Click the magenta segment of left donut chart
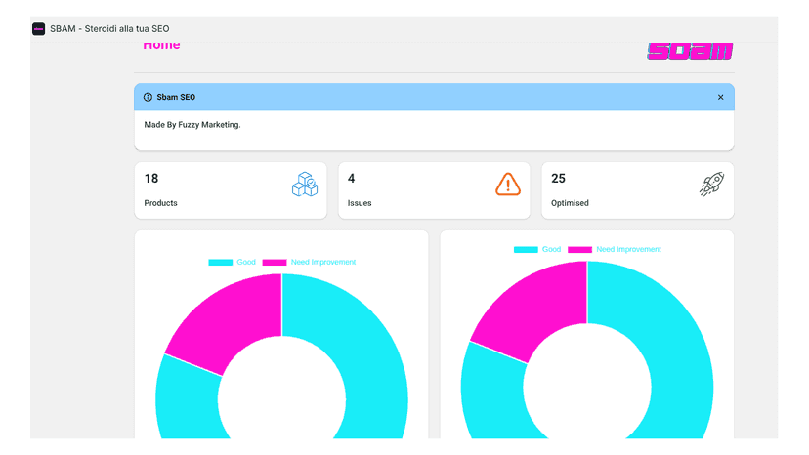Image resolution: width=809 pixels, height=455 pixels. (x=233, y=320)
